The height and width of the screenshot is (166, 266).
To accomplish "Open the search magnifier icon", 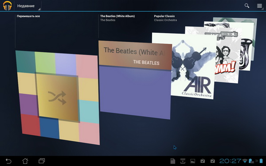I will point(247,6).
